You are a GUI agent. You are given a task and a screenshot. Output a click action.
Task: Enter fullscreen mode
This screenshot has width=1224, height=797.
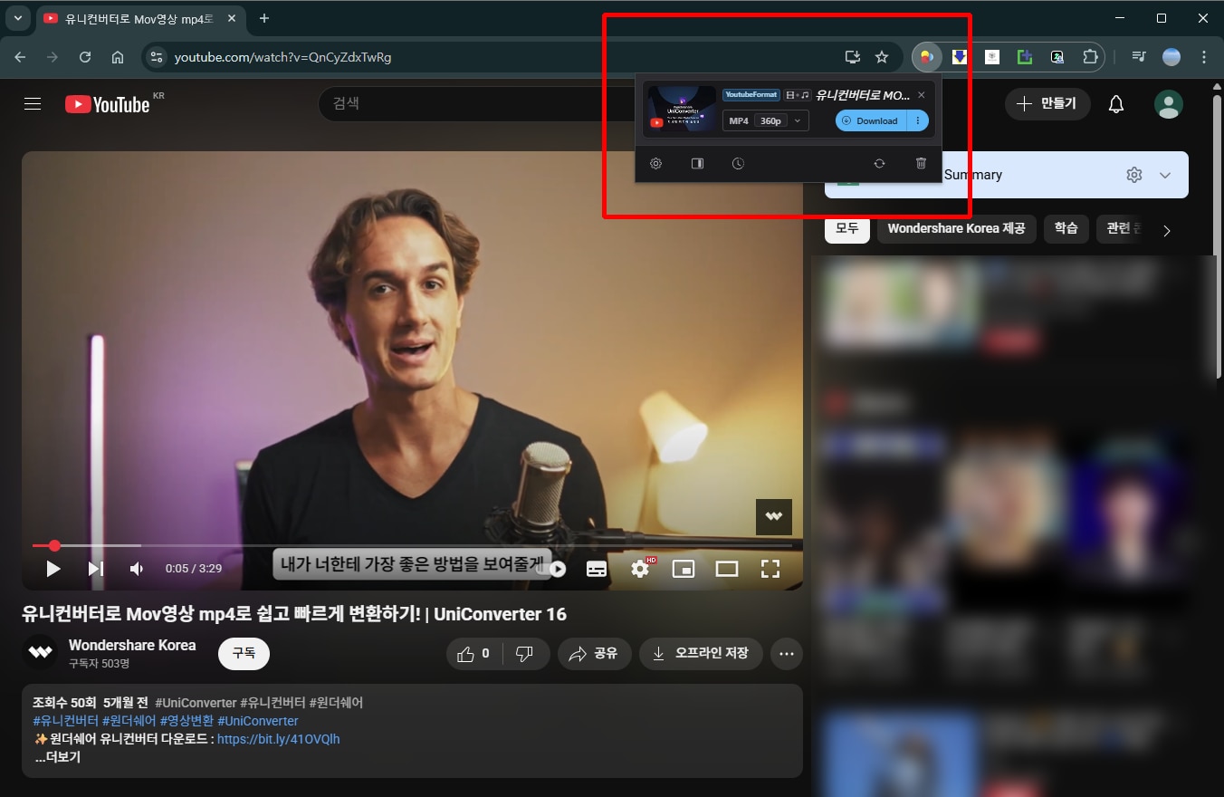point(770,569)
